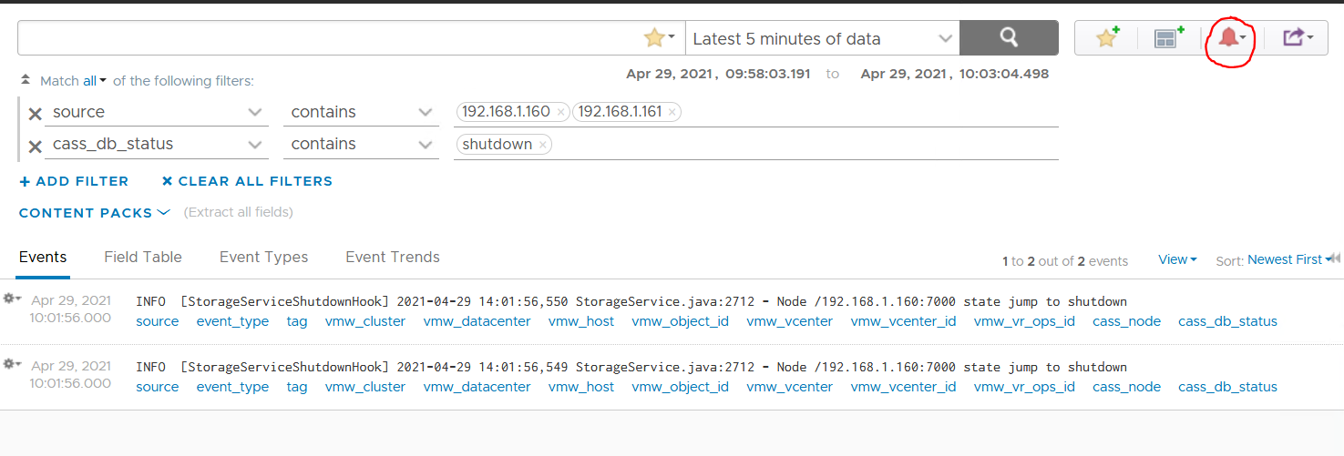Image resolution: width=1344 pixels, height=456 pixels.
Task: Open the favorite queries star dropdown
Action: point(659,38)
